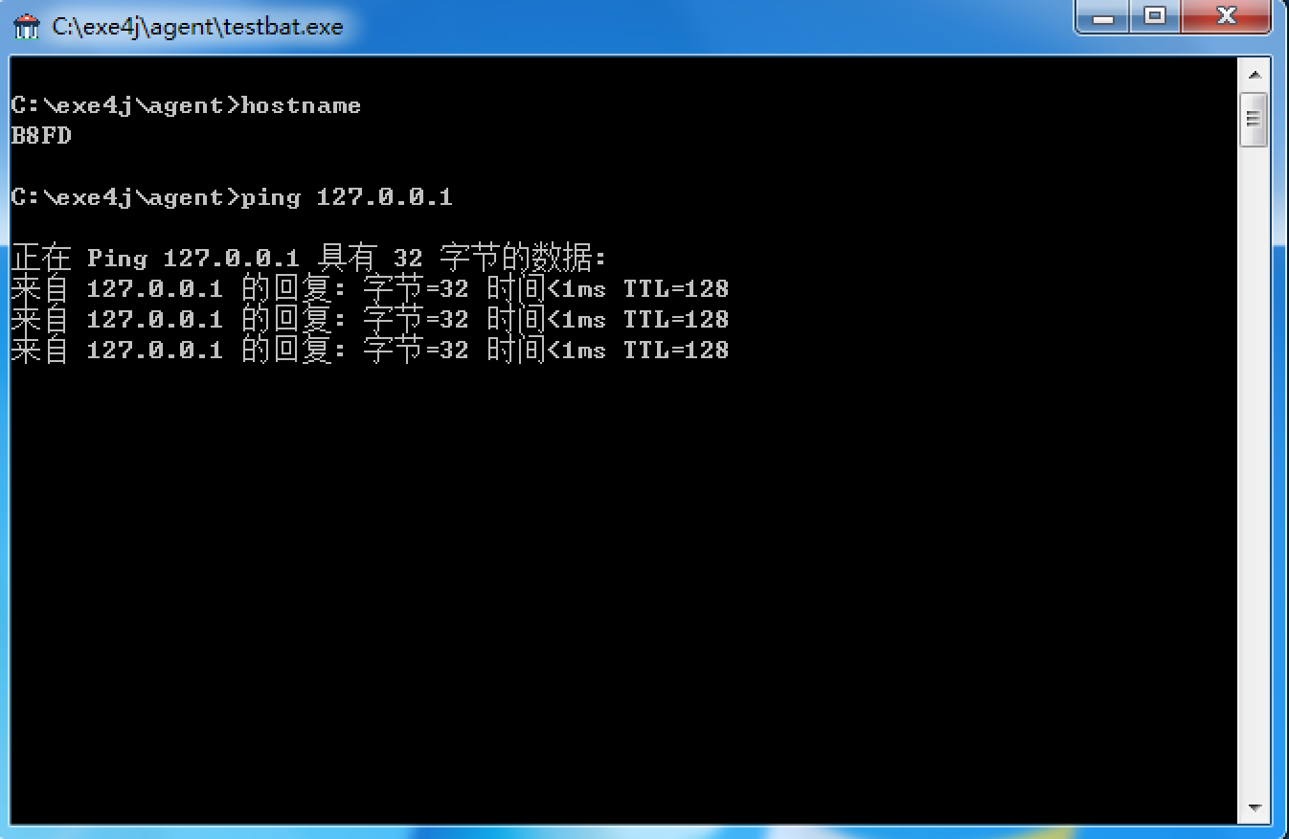1289x839 pixels.
Task: Click the maximize window icon
Action: (1156, 16)
